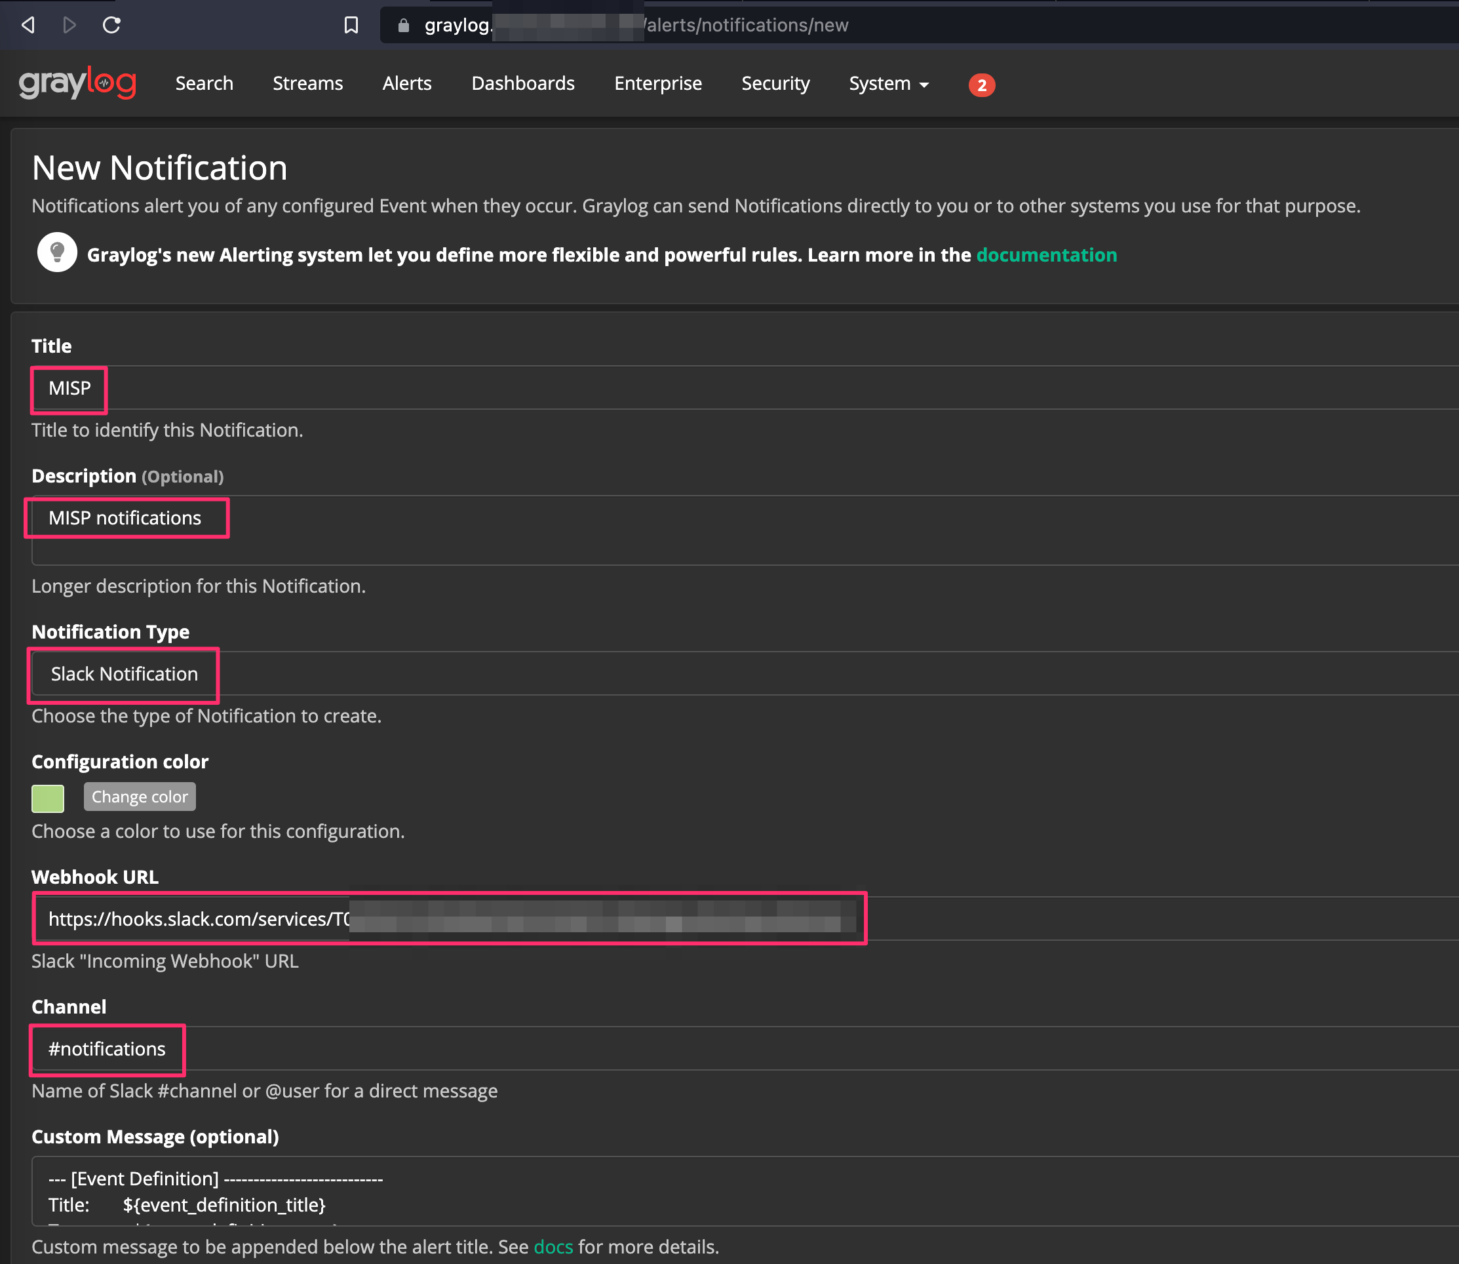Click the browser forward arrow
The image size is (1459, 1264).
click(x=69, y=25)
